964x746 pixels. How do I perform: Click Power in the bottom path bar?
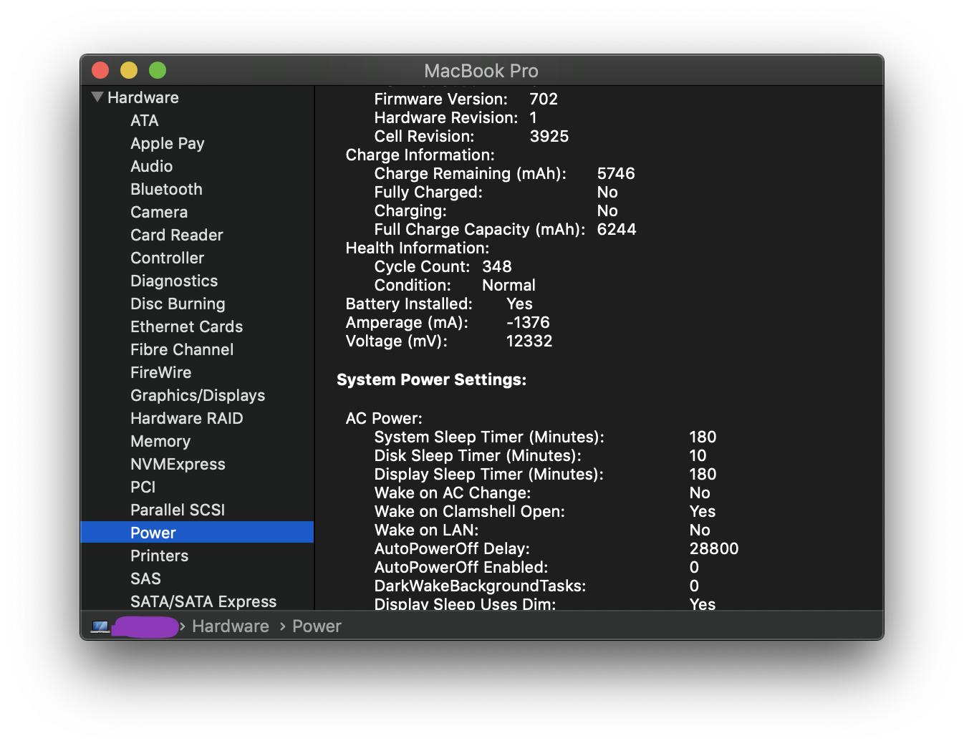pyautogui.click(x=317, y=626)
